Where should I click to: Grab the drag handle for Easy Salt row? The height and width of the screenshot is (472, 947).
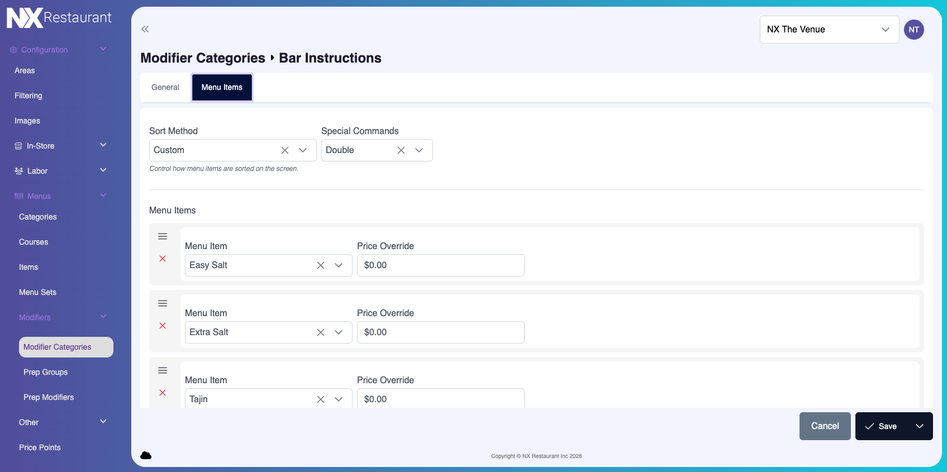tap(163, 236)
